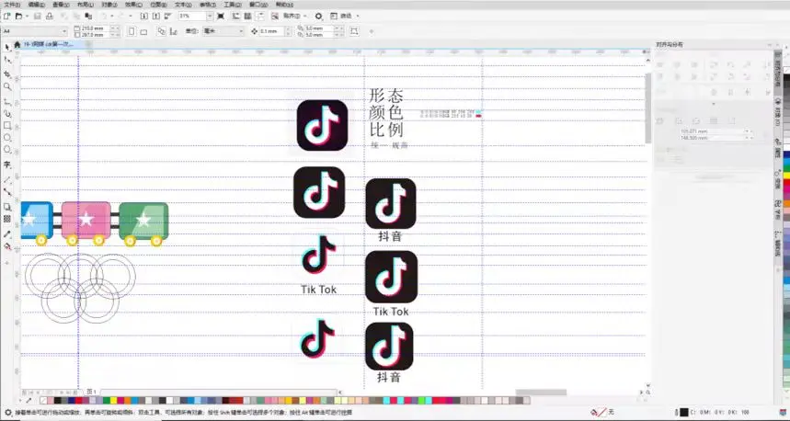This screenshot has height=421, width=790.
Task: Select the Color Eyedropper tool
Action: coord(7,234)
